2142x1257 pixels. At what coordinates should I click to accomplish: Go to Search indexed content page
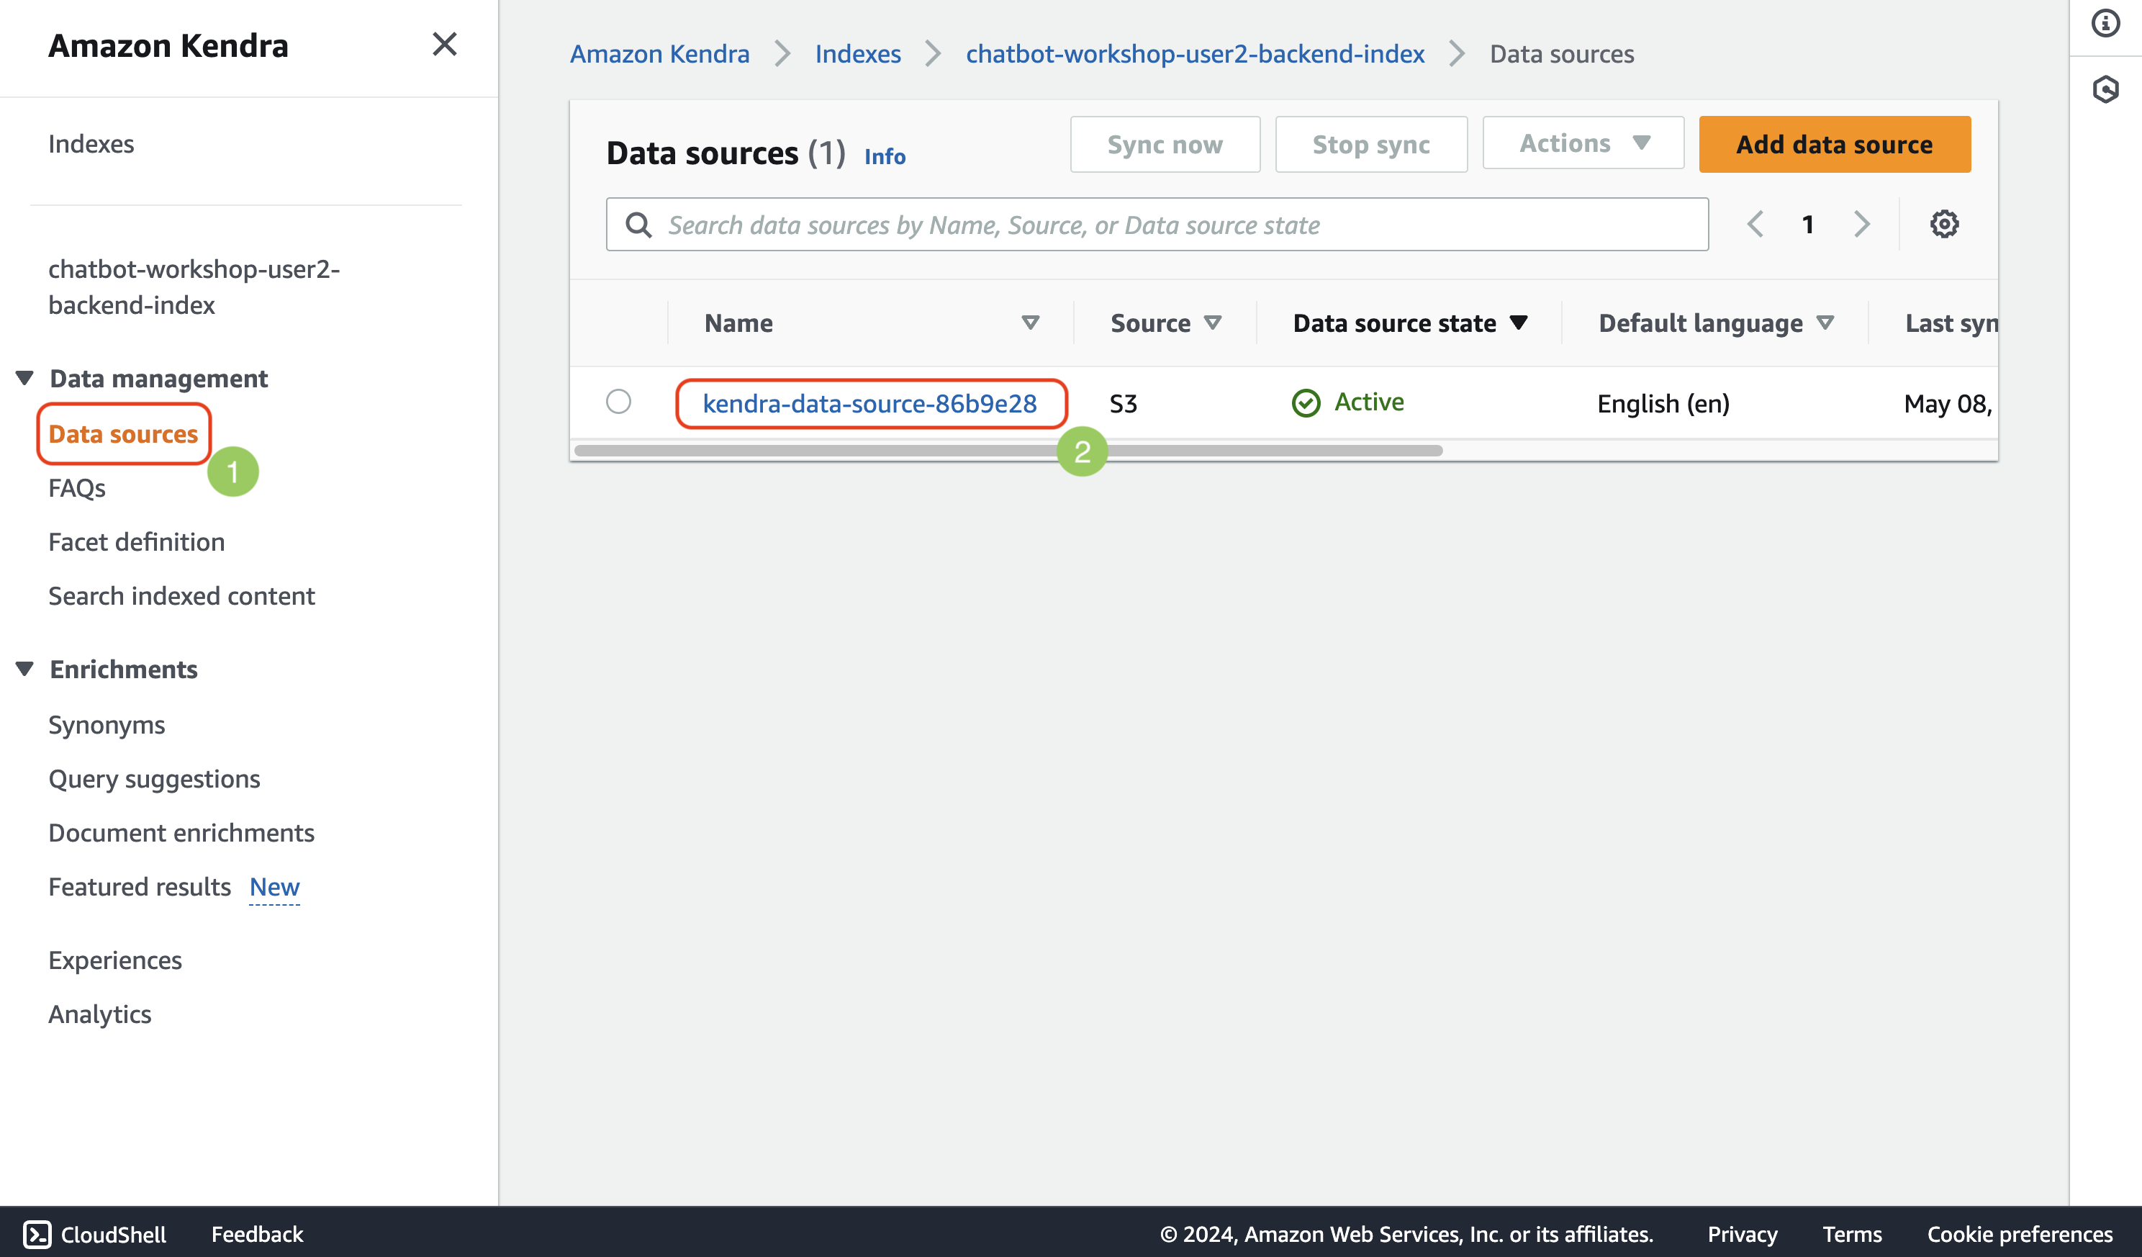[x=181, y=596]
